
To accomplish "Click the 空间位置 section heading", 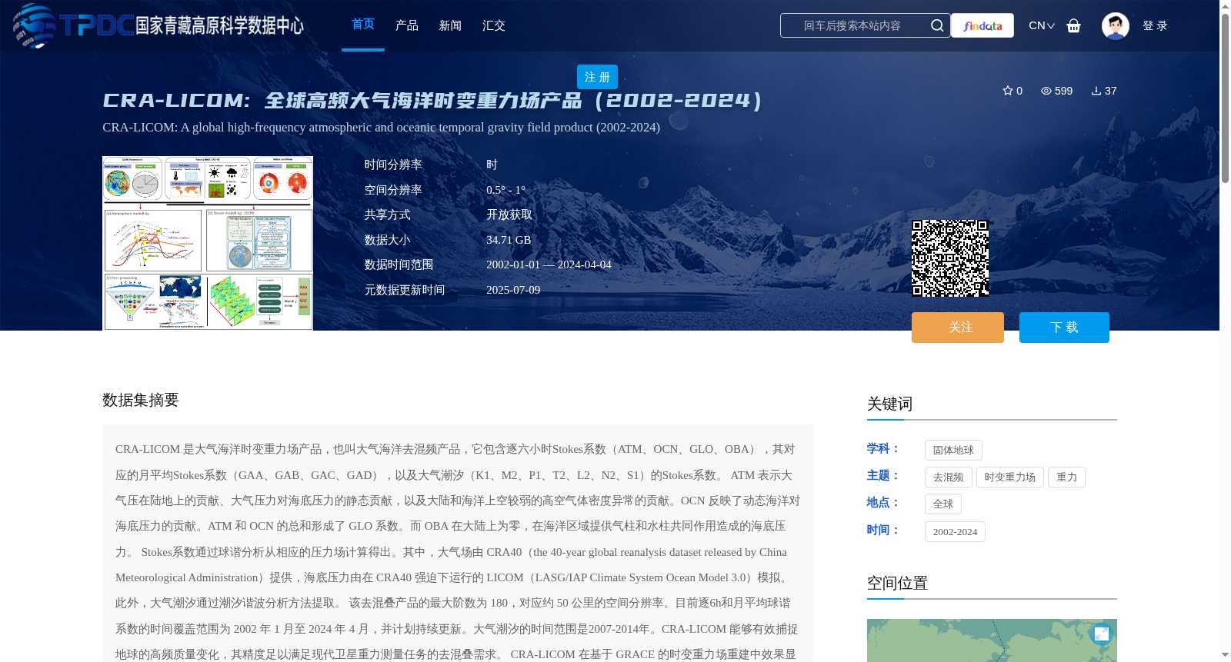I will point(897,583).
